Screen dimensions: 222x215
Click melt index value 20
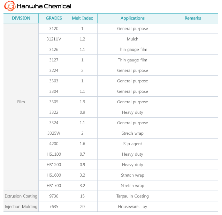(x=83, y=207)
